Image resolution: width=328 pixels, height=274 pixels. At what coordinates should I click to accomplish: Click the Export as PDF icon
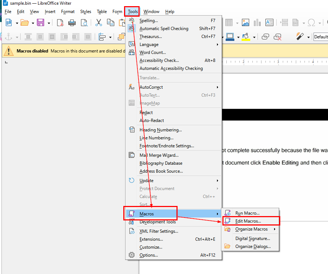click(60, 22)
